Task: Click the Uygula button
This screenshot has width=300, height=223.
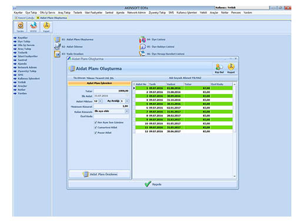Action: (153, 184)
